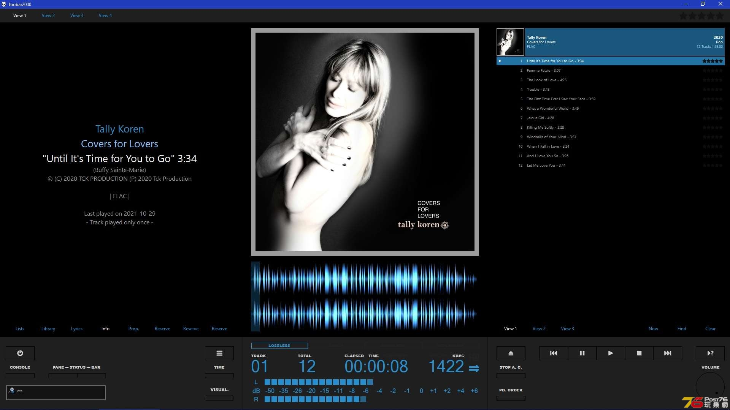Toggle left PANE switch under PANE-STATUS-BAR

(x=63, y=375)
